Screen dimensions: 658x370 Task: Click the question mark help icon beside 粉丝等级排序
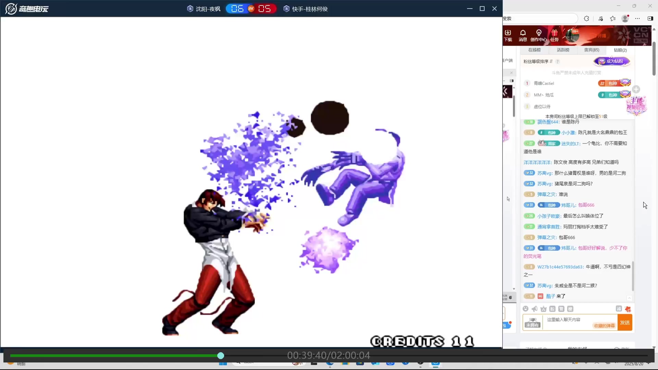pos(558,62)
